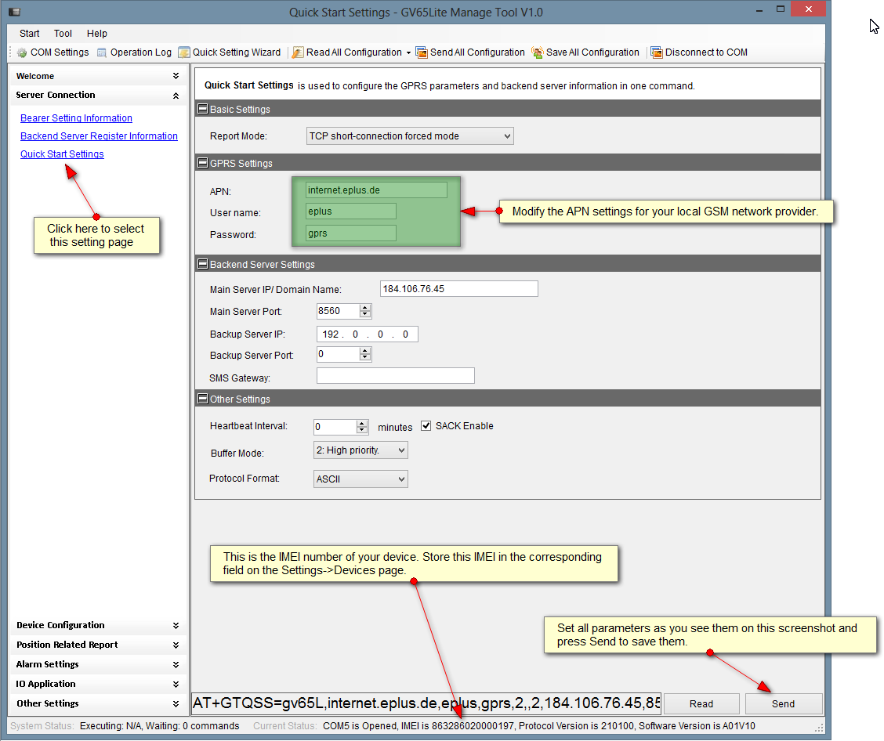Open Read All Configuration dropdown arrow
The image size is (884, 741).
pos(408,53)
